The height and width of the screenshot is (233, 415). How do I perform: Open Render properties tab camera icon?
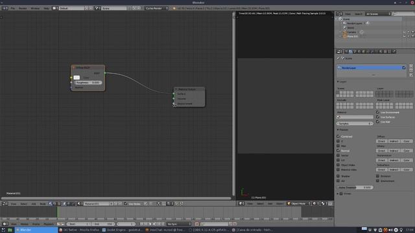tap(346, 52)
